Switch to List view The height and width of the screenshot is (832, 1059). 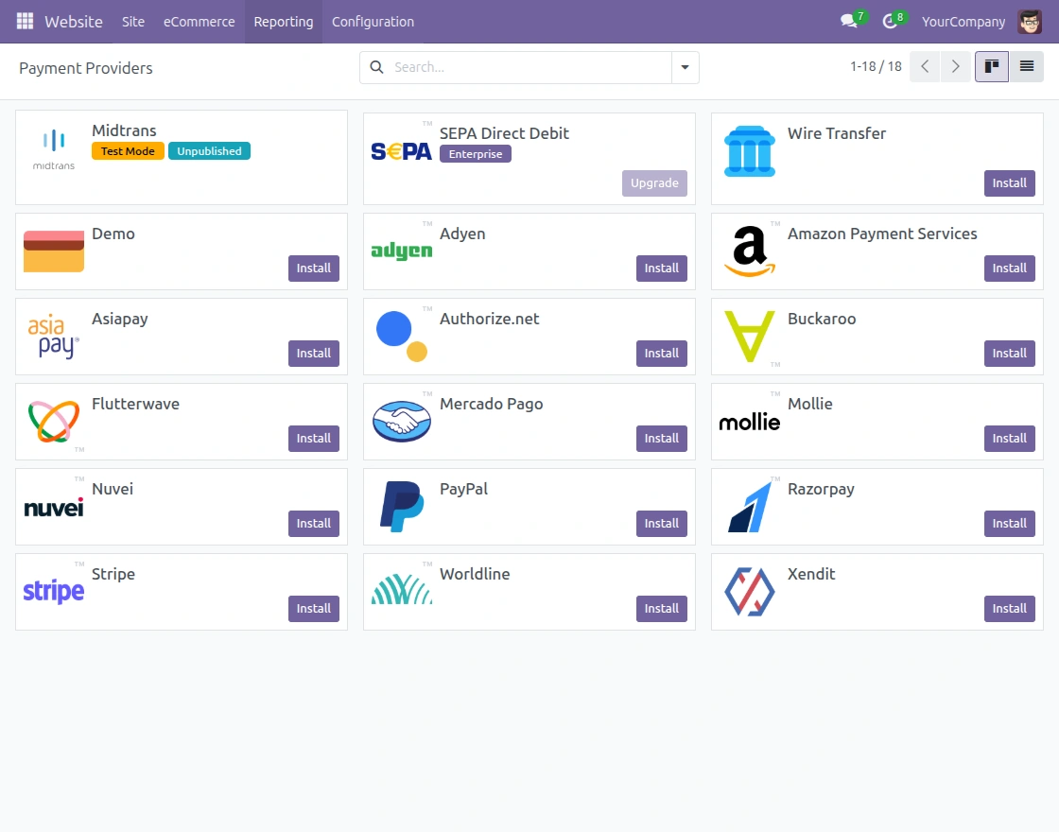(1027, 66)
